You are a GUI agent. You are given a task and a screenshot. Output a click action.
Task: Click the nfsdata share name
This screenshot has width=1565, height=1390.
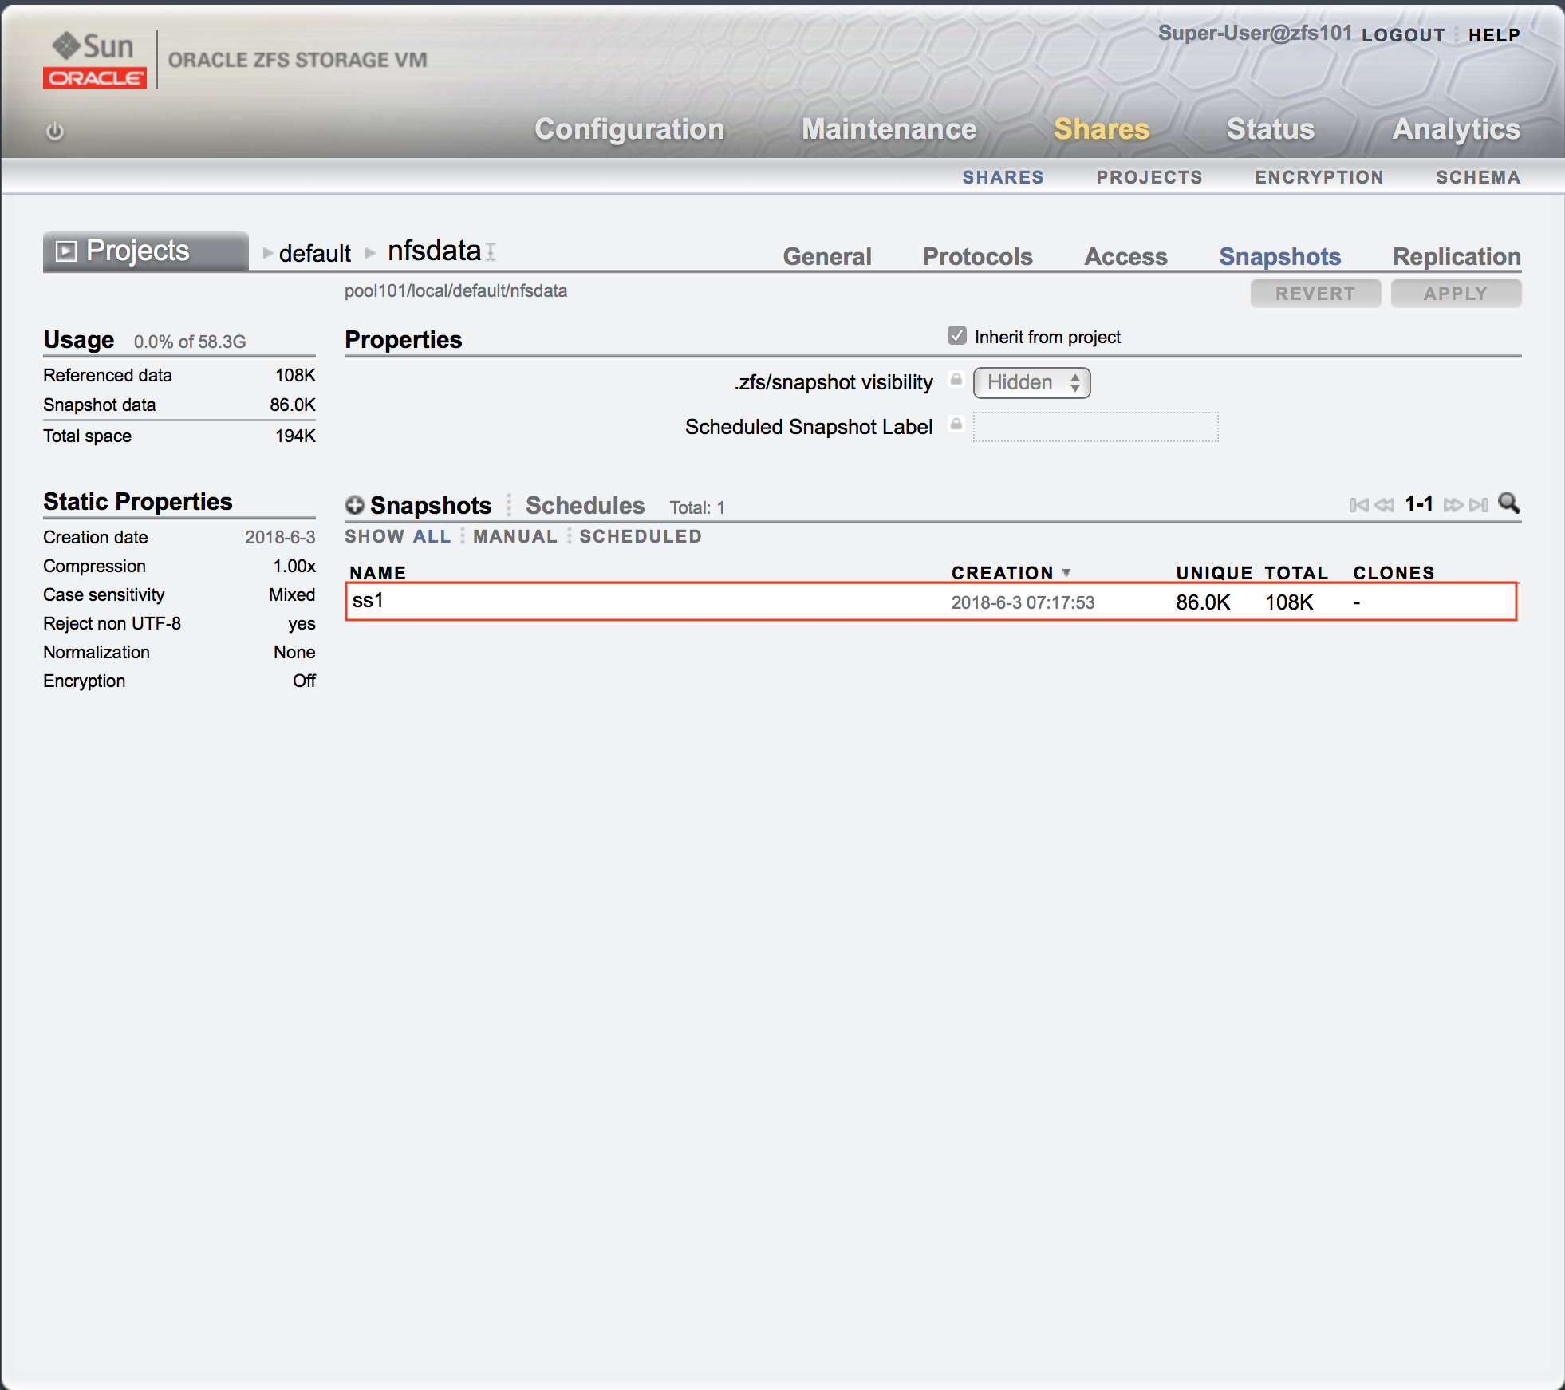[434, 251]
